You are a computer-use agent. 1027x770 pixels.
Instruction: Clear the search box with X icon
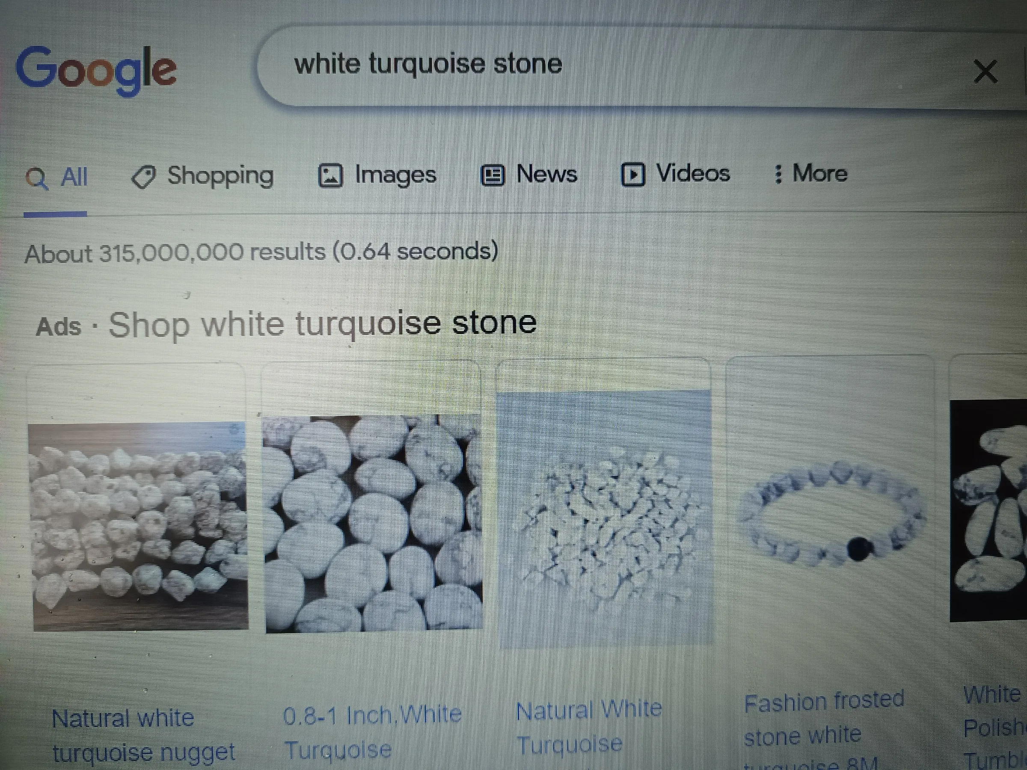tap(985, 71)
